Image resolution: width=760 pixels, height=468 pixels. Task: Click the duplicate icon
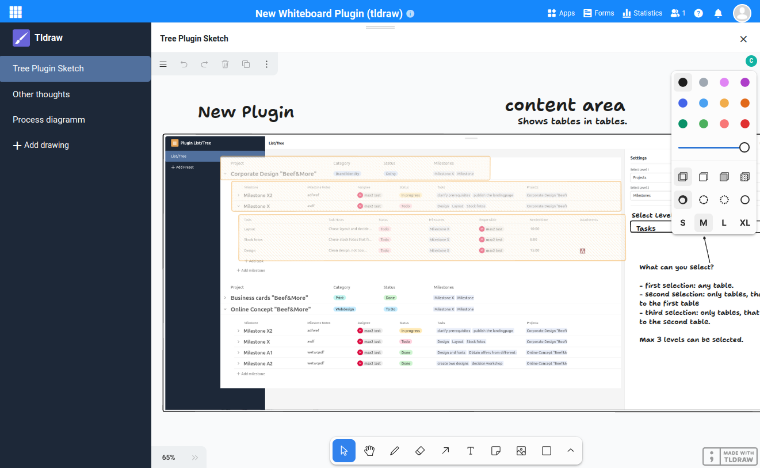click(246, 64)
